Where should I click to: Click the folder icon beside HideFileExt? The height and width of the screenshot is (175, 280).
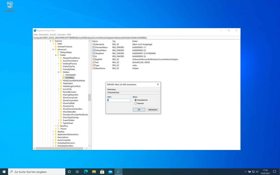click(x=61, y=83)
